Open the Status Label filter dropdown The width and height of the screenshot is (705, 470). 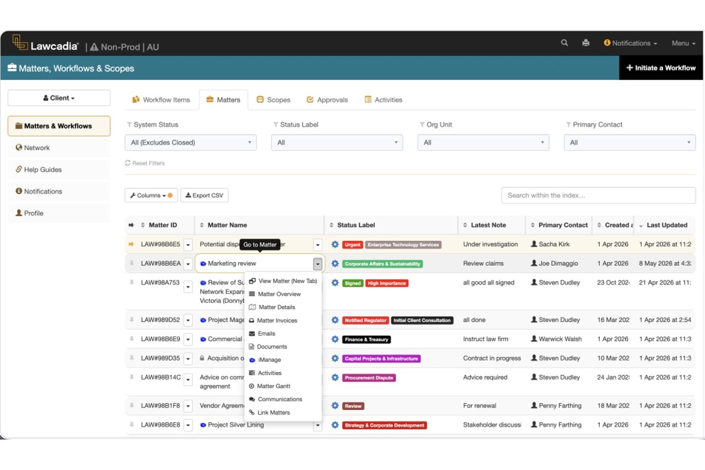coord(337,142)
